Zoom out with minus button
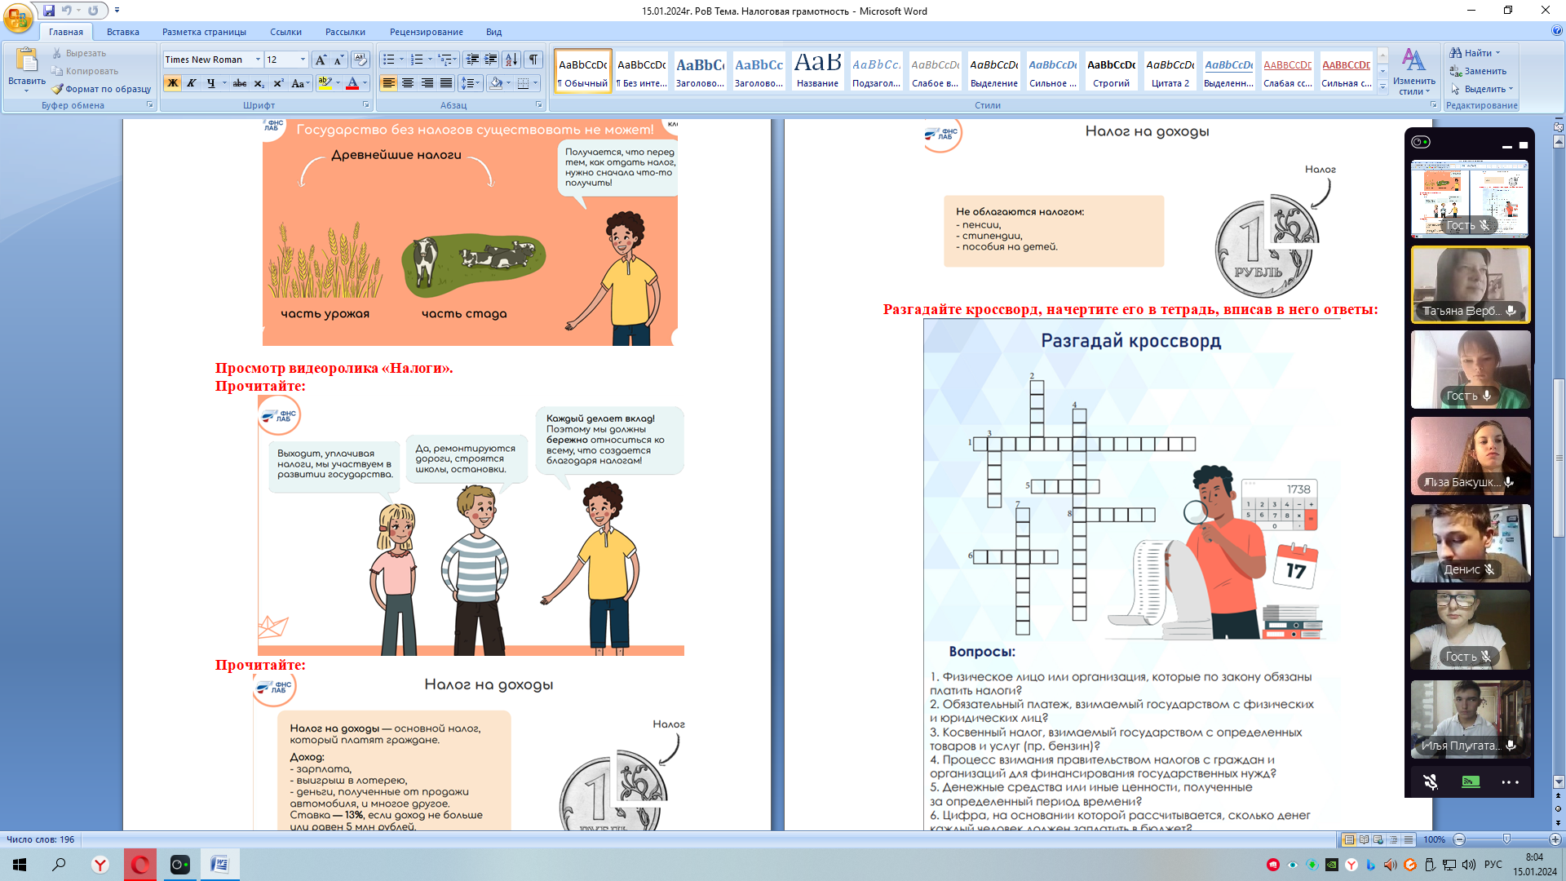This screenshot has width=1566, height=881. pyautogui.click(x=1459, y=839)
